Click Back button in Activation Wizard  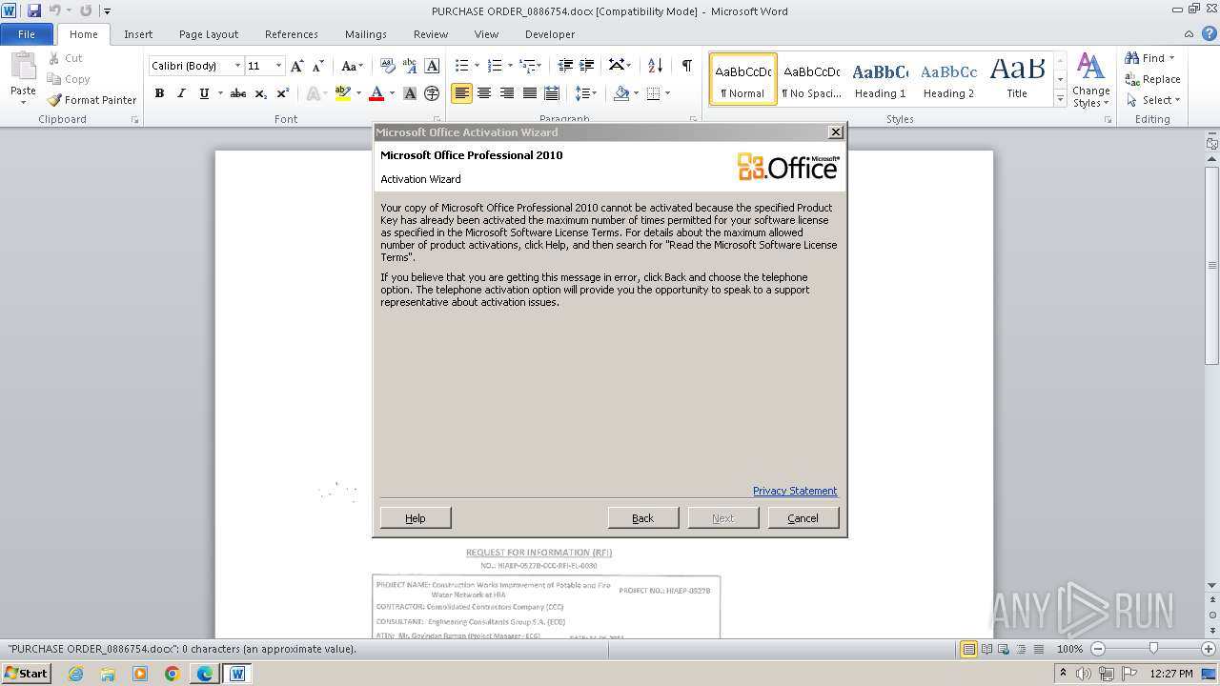[x=643, y=517]
